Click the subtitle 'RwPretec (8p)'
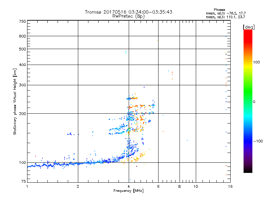 click(x=129, y=16)
